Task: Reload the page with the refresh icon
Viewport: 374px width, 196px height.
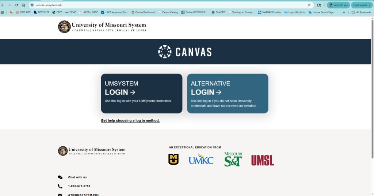Action: (x=16, y=5)
